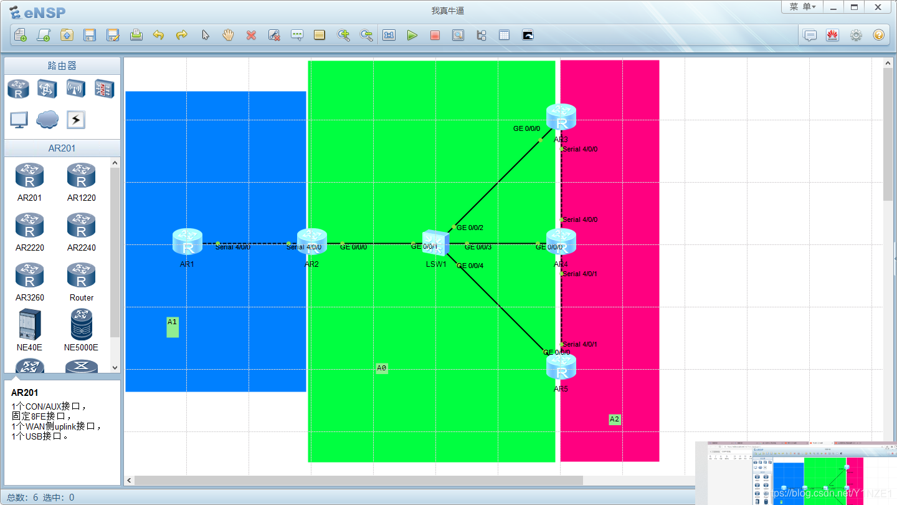Click the 路由器 category header
Viewport: 897px width, 505px height.
coord(62,66)
